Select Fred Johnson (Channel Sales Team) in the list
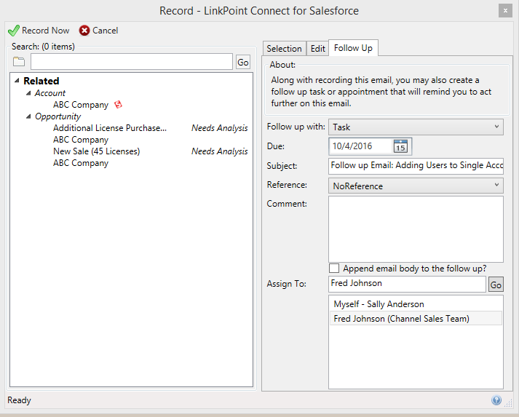 (416, 318)
